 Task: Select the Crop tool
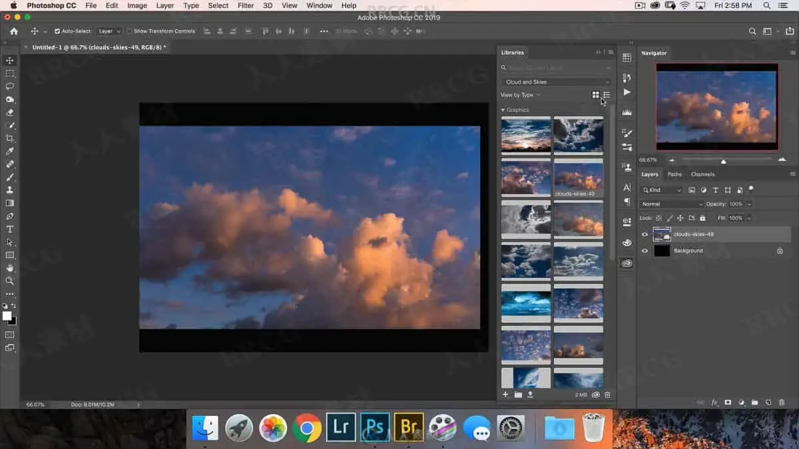[x=9, y=138]
